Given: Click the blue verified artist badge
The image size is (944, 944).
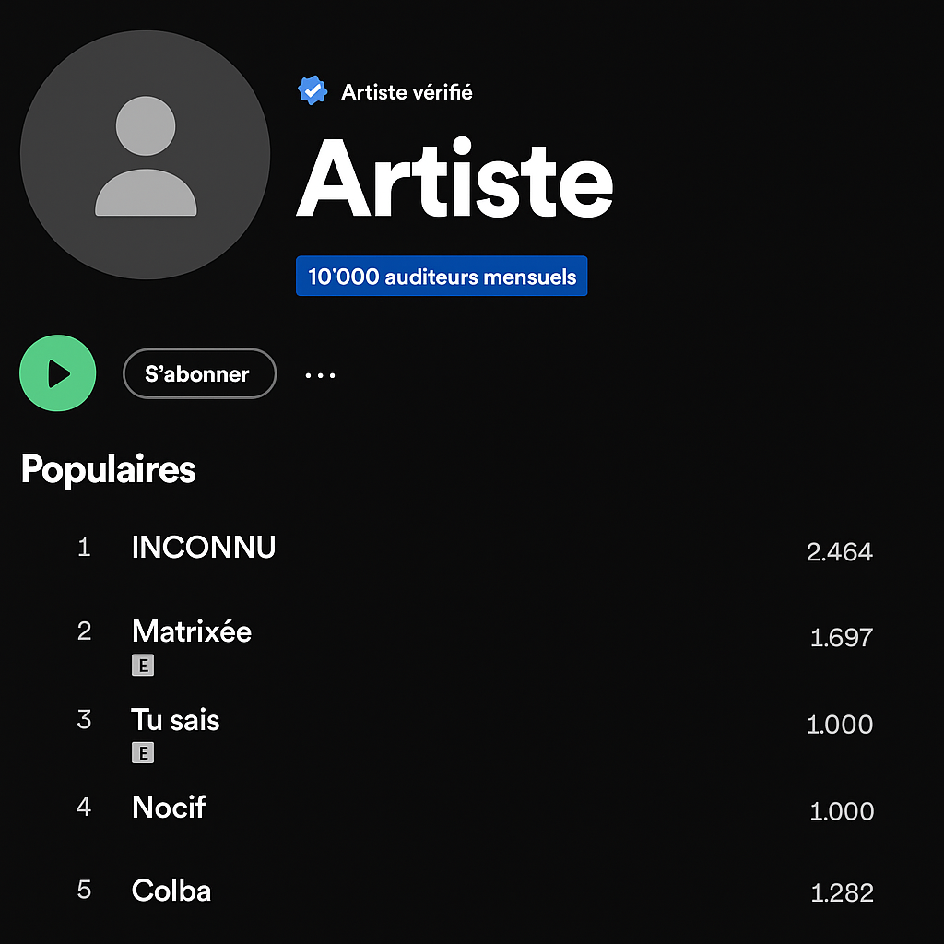Looking at the screenshot, I should click(312, 89).
